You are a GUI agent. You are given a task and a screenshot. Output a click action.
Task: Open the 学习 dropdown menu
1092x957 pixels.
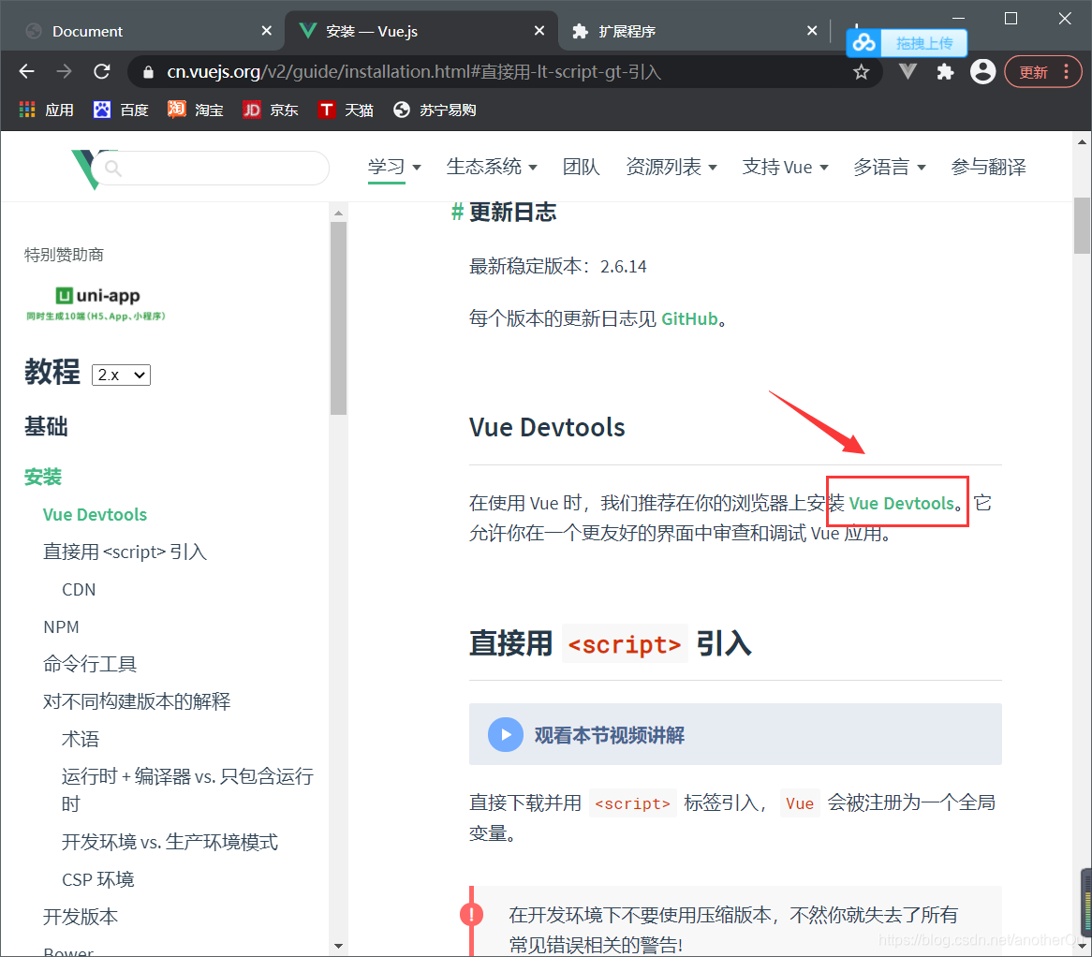[394, 168]
